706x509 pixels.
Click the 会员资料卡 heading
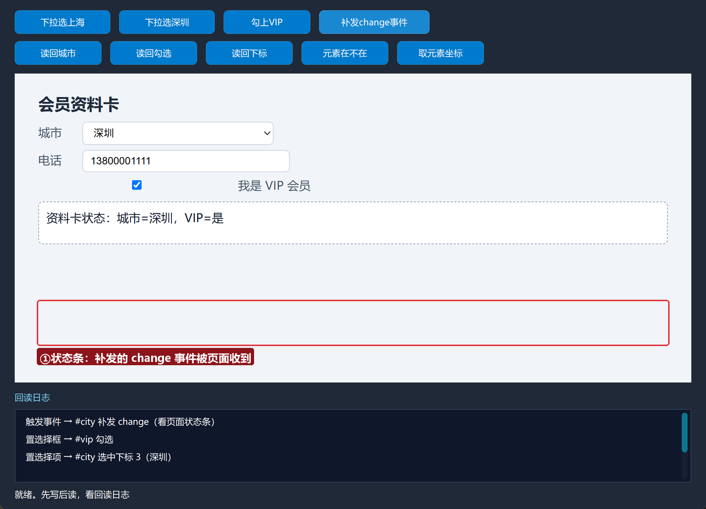[79, 104]
